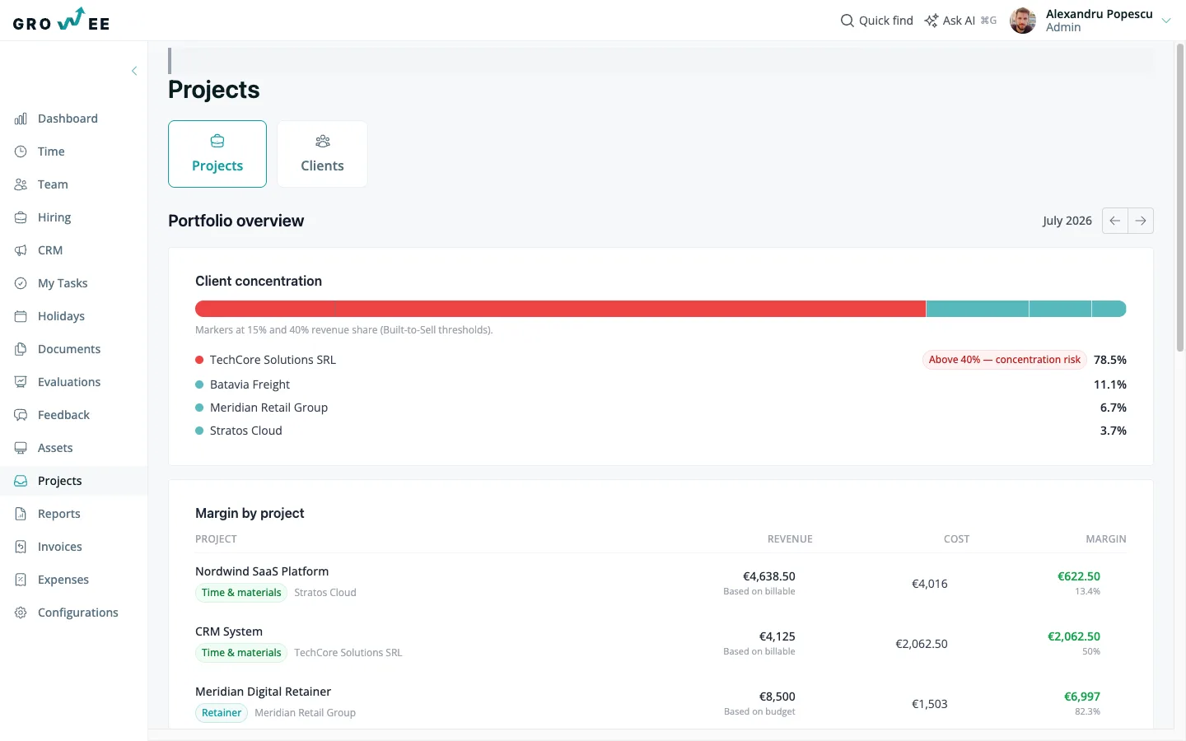Click the Configurations gear icon

tap(21, 613)
